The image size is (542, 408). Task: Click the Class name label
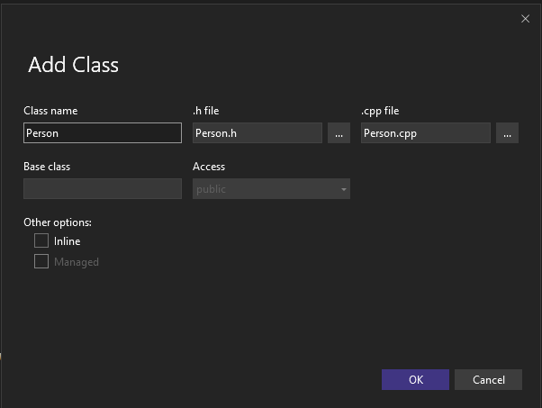coord(50,111)
